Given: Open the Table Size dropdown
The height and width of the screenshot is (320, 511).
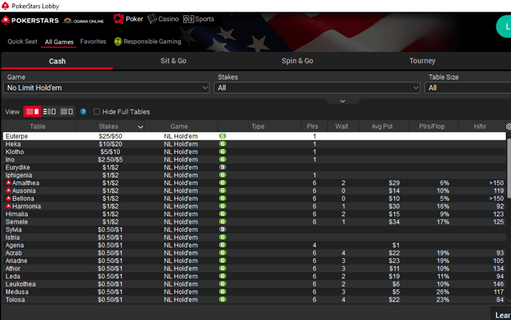Looking at the screenshot, I should coord(468,88).
